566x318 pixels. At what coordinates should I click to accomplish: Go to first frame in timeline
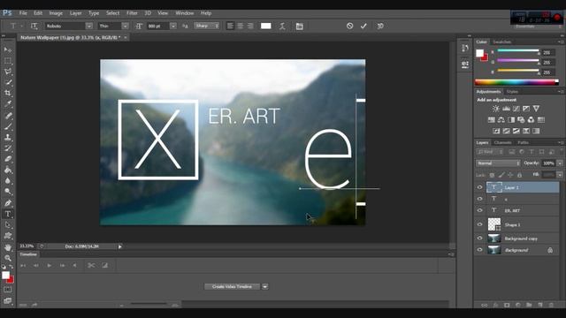pyautogui.click(x=23, y=265)
